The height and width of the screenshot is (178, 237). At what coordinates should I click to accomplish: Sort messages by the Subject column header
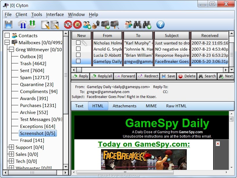tap(172, 35)
